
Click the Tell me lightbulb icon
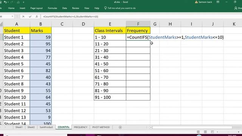[x=105, y=8]
